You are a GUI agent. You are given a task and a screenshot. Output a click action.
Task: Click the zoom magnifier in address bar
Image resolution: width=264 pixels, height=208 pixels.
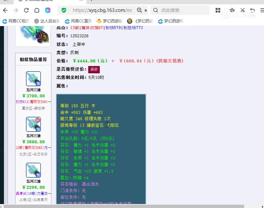point(139,10)
